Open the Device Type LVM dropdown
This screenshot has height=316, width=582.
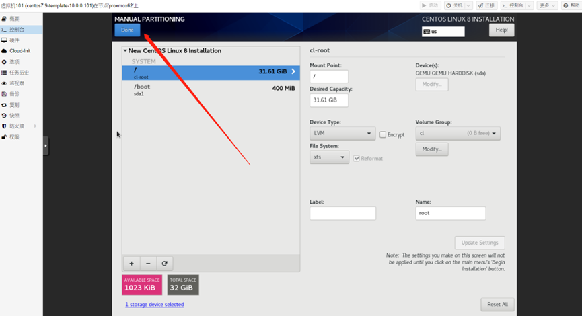pyautogui.click(x=342, y=133)
